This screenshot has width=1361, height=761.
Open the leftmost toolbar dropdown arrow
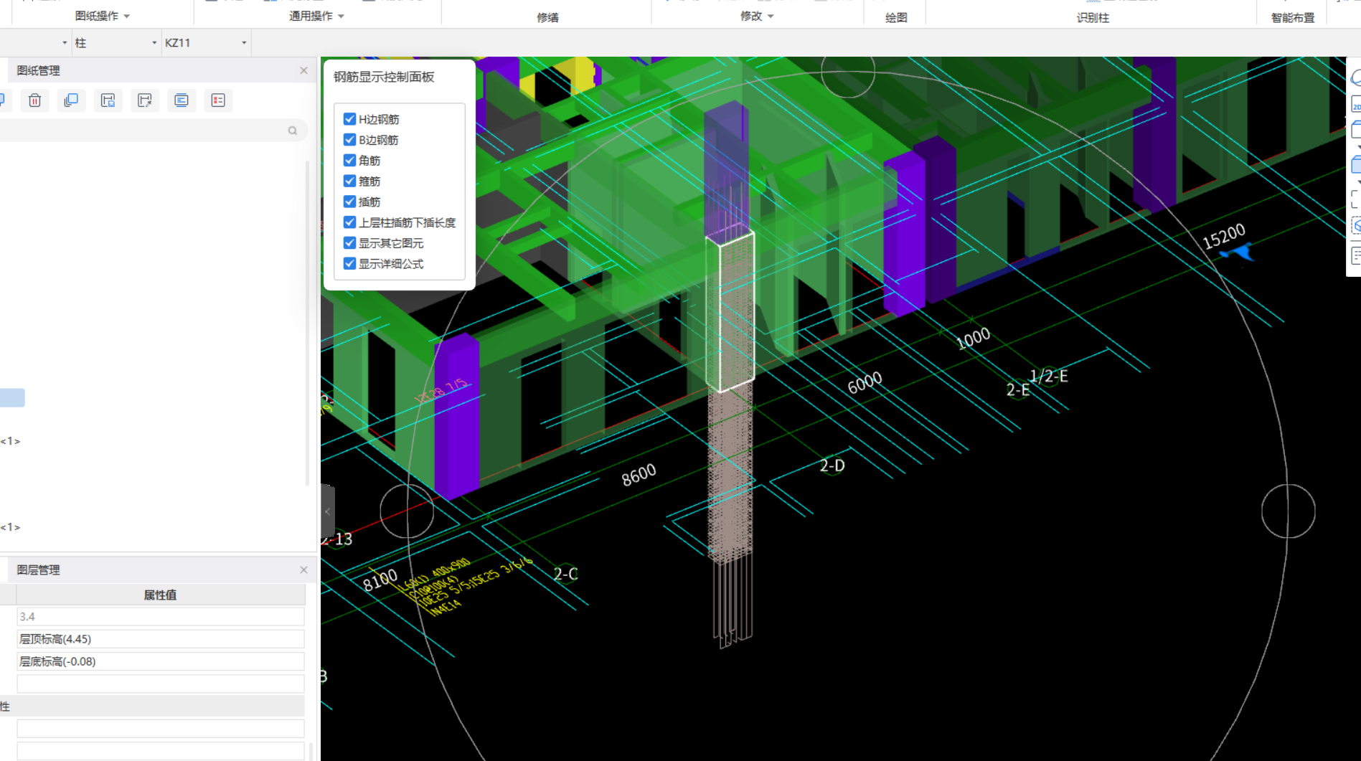[65, 43]
